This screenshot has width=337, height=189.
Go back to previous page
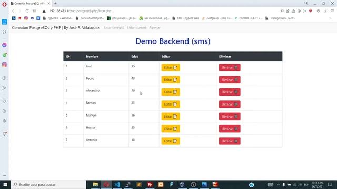[x=13, y=11]
